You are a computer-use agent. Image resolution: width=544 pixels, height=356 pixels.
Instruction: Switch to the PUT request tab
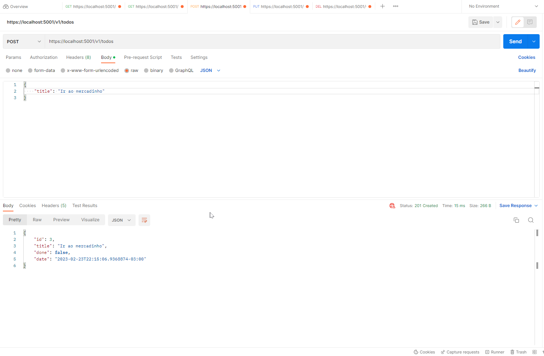tap(281, 7)
